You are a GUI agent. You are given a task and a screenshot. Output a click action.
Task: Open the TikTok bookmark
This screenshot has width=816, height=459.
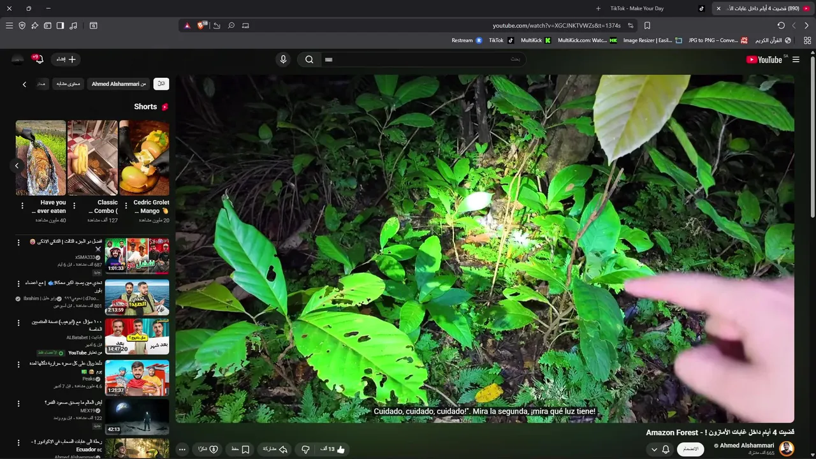501,40
